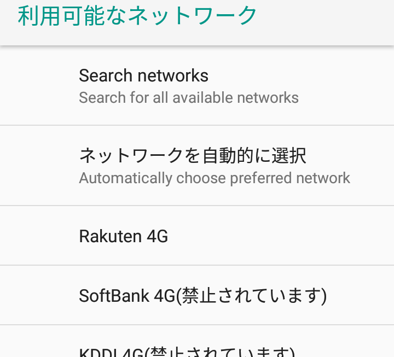Image resolution: width=394 pixels, height=357 pixels.
Task: Click 'Automatically choose preferred network' description
Action: tap(215, 178)
